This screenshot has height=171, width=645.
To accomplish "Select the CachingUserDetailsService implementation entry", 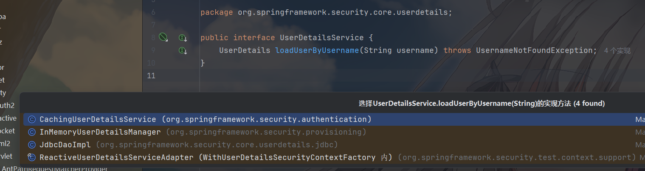I will pyautogui.click(x=98, y=119).
